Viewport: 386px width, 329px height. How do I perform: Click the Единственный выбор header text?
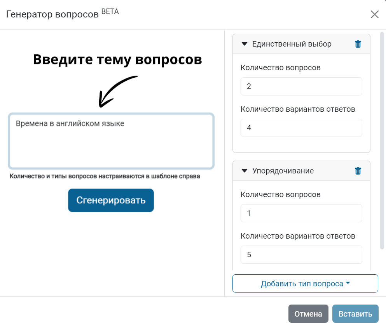click(292, 44)
